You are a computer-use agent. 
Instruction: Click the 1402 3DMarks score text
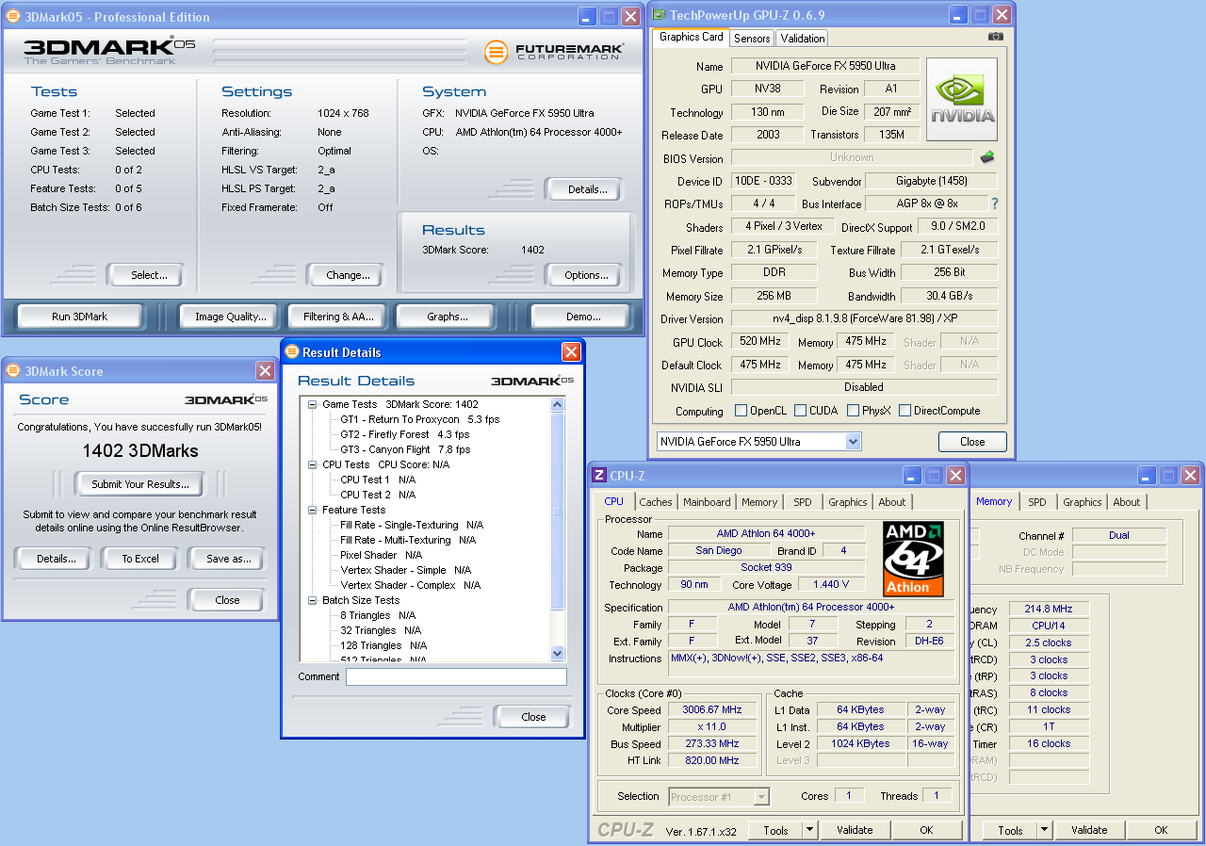pyautogui.click(x=140, y=451)
